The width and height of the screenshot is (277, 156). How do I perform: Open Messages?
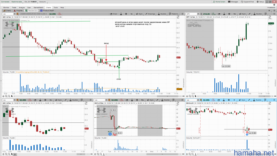click(x=233, y=2)
